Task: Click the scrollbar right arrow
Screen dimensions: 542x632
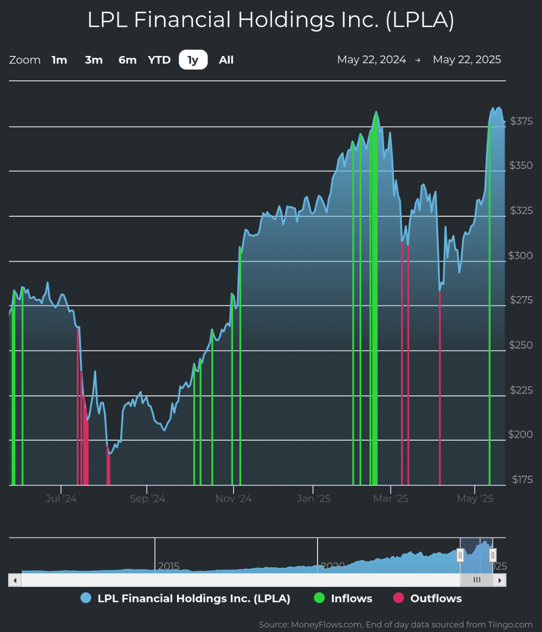Action: (x=500, y=580)
